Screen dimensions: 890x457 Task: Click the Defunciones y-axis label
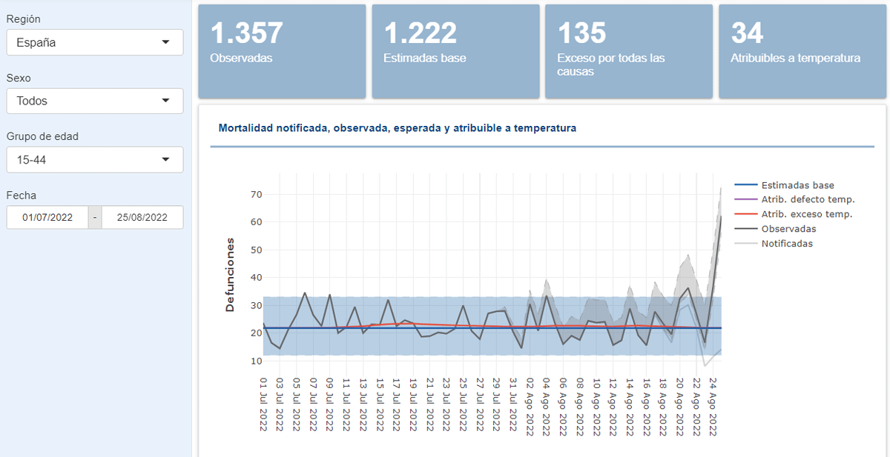pyautogui.click(x=230, y=274)
